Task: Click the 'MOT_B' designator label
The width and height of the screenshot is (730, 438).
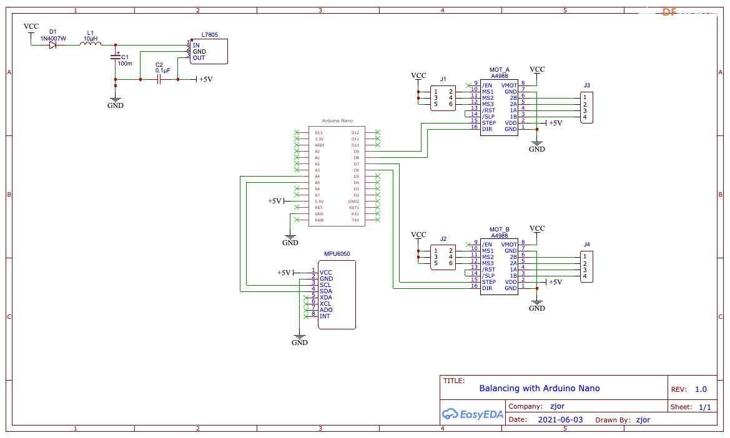Action: 499,229
